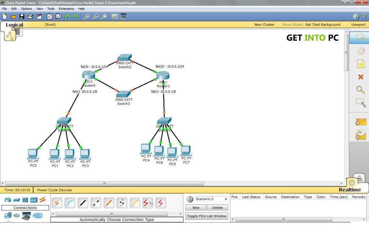The width and height of the screenshot is (369, 231).
Task: Select Routers device category
Action: pyautogui.click(x=8, y=200)
